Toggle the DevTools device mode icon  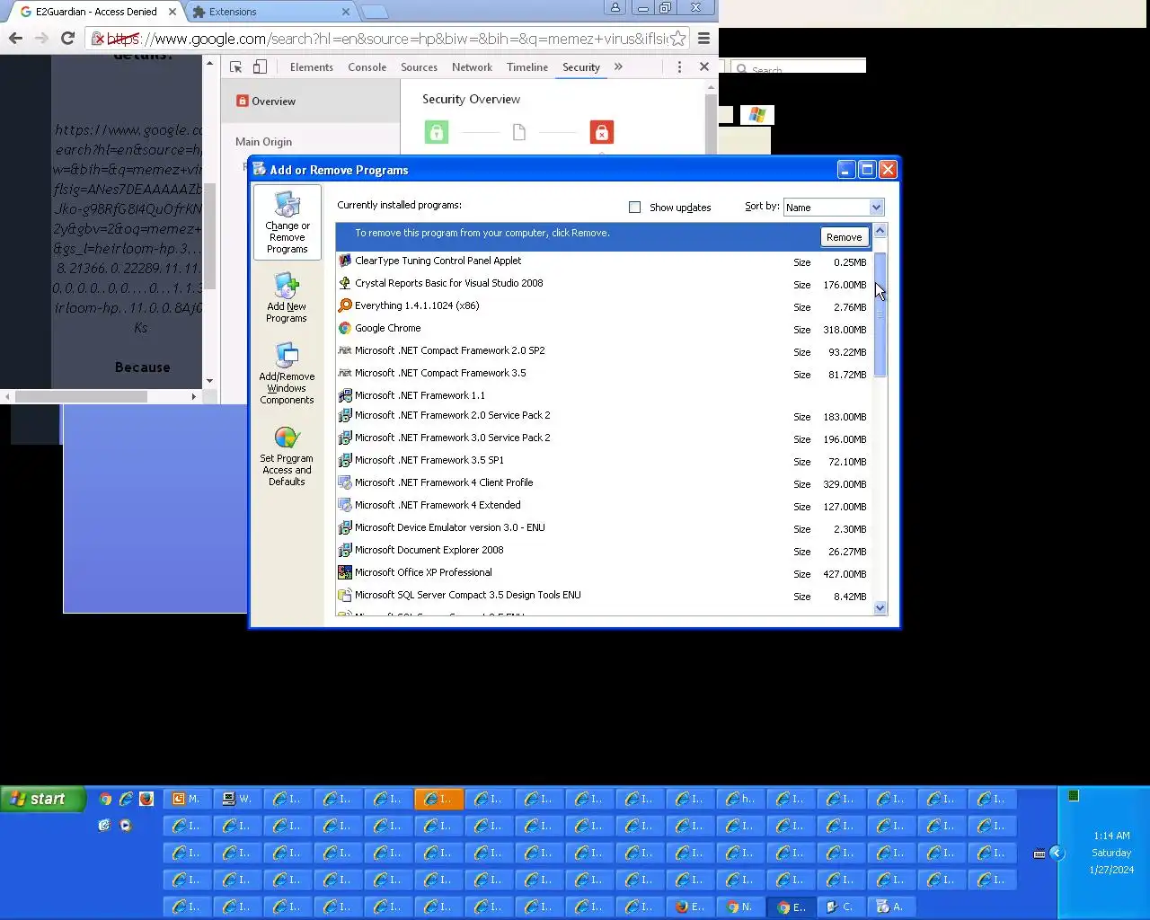click(x=260, y=66)
